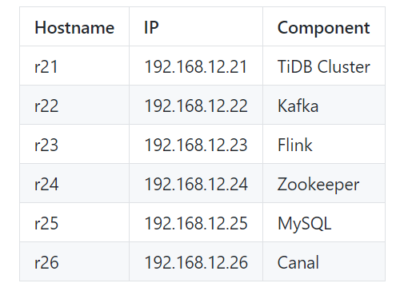The width and height of the screenshot is (420, 291).
Task: Click the Hostname column header
Action: click(x=74, y=26)
